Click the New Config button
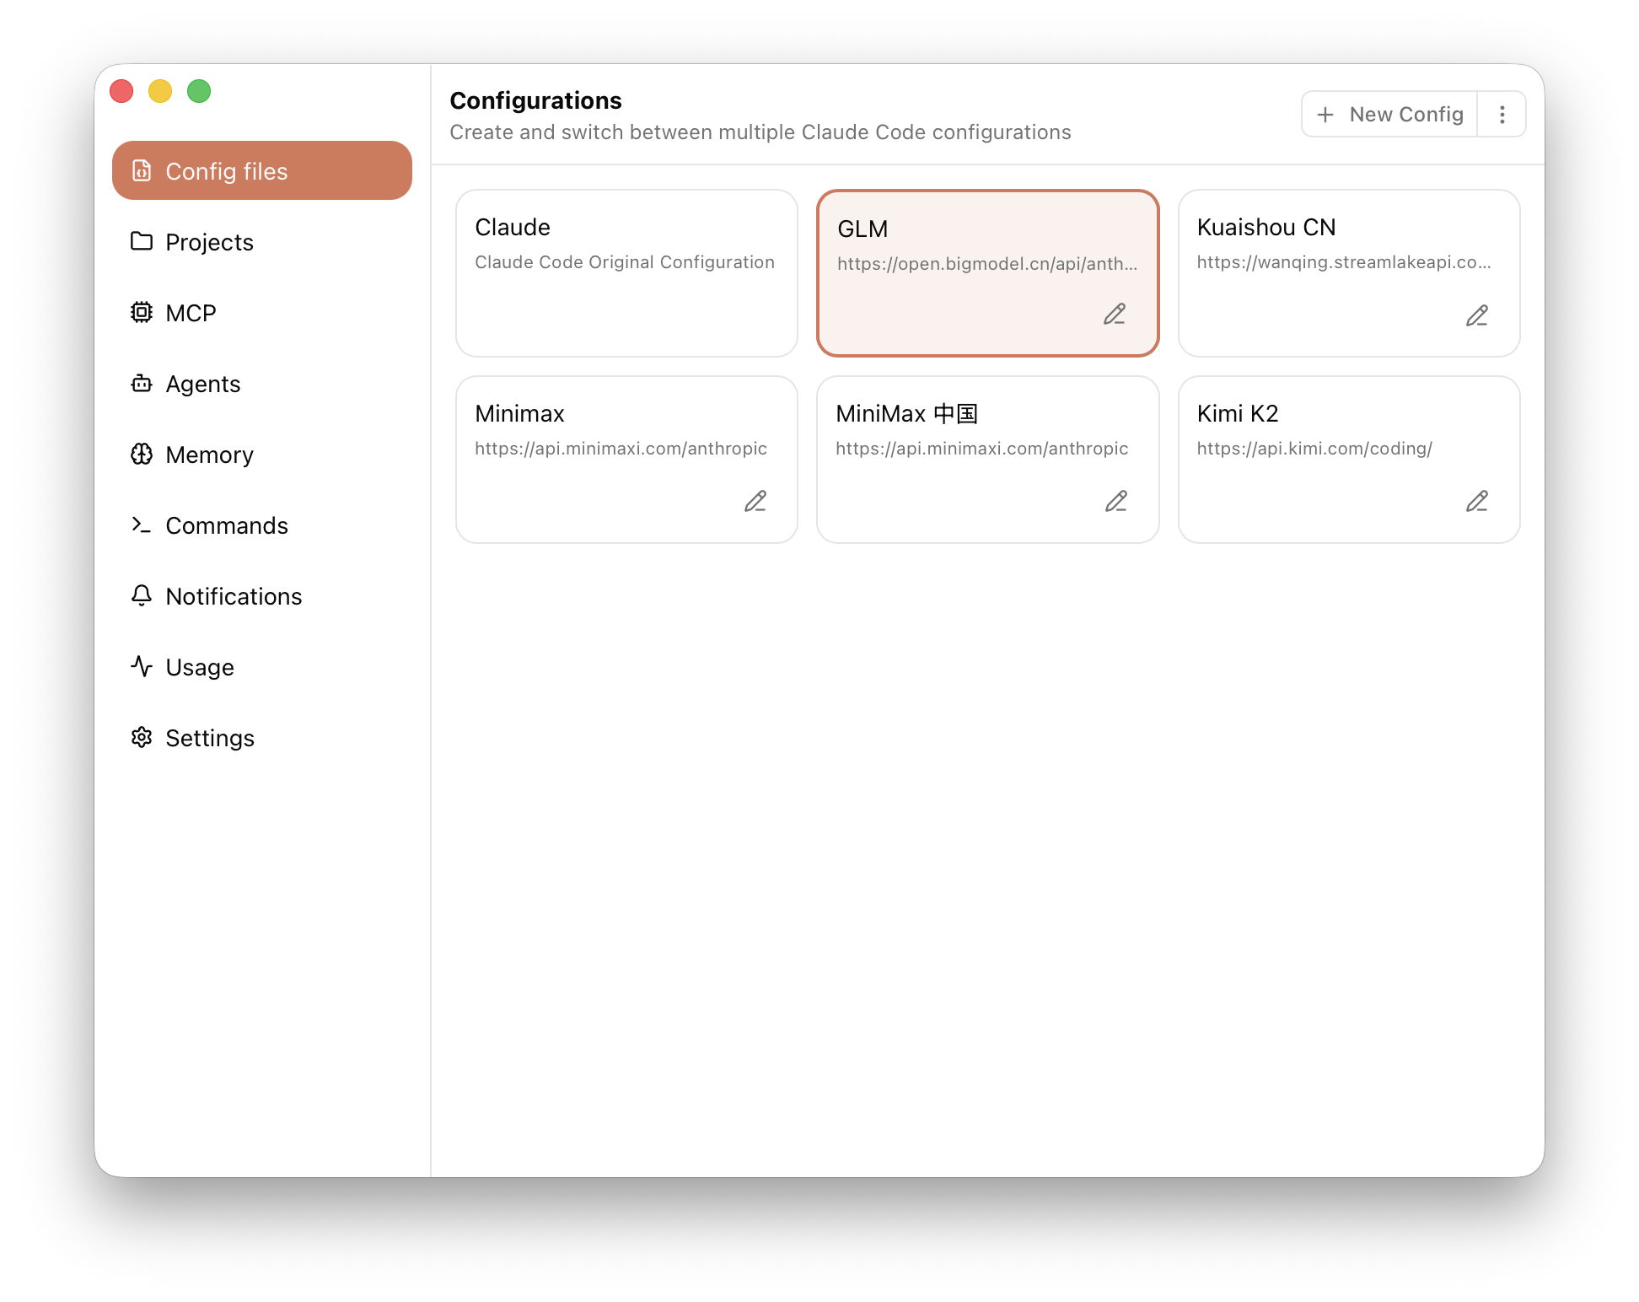The image size is (1639, 1302). 1389,114
